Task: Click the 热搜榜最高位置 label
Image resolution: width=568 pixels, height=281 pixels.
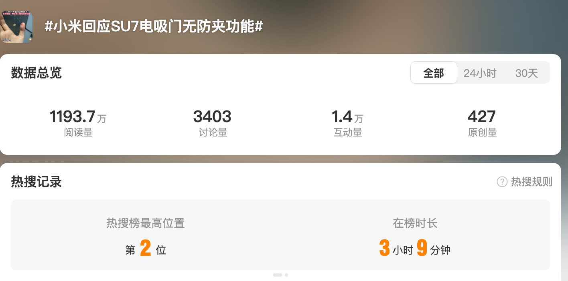Action: [146, 223]
